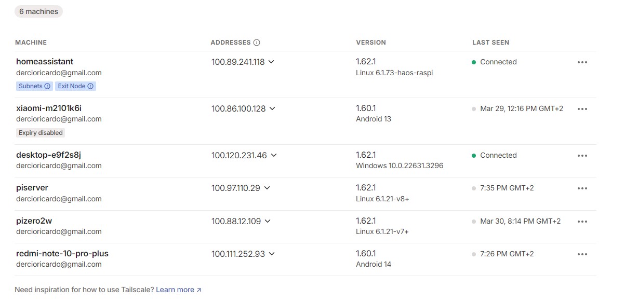Click the info icon in the Exit Node badge
Viewport: 638px width, 302px height.
pyautogui.click(x=90, y=86)
